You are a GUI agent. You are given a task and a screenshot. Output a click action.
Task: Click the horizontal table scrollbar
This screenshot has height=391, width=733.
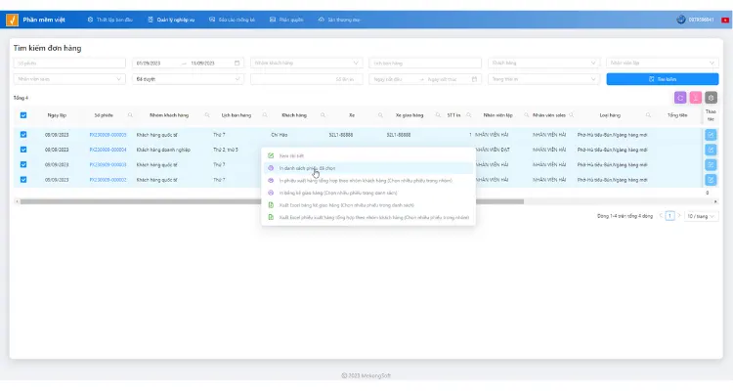tap(272, 201)
